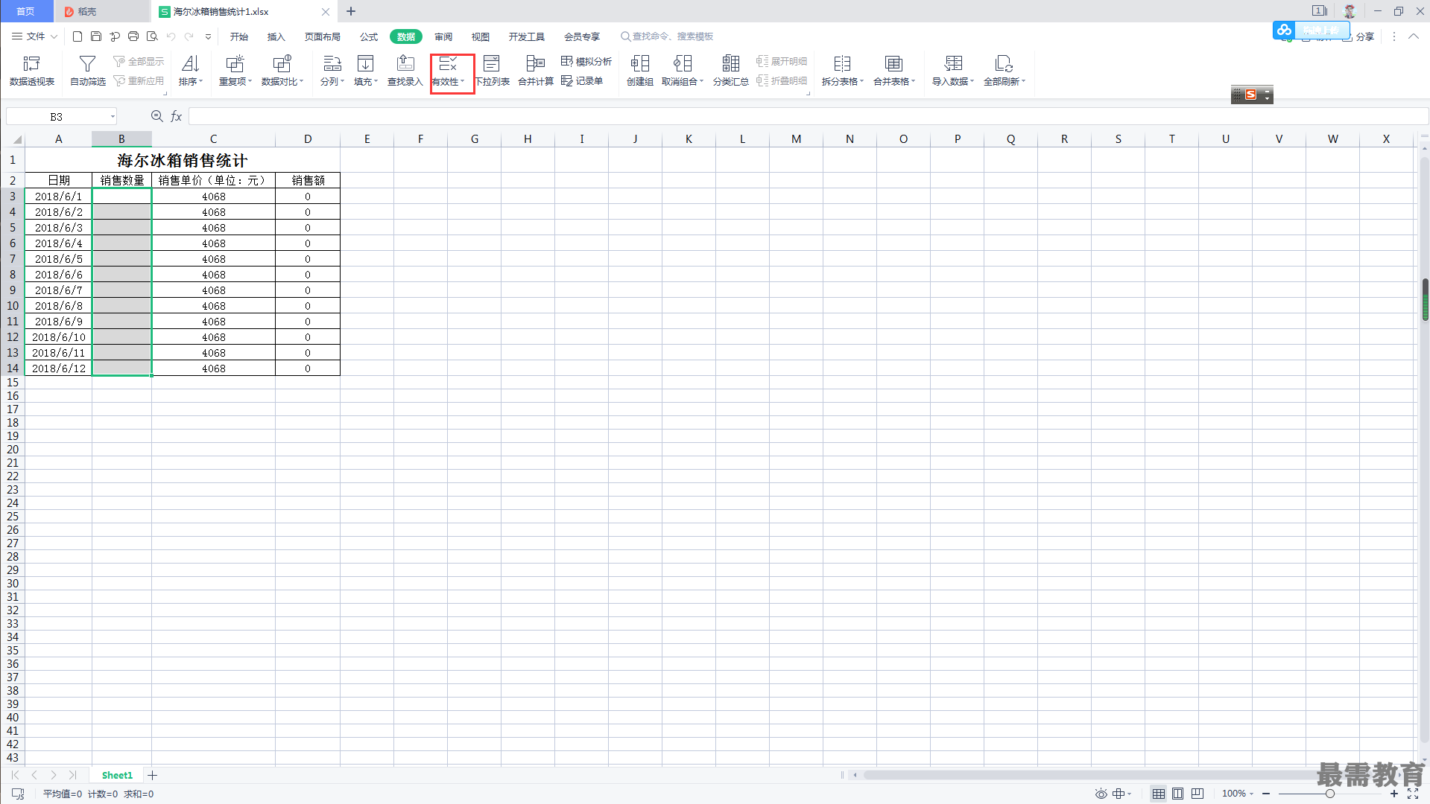Open the Review (审阅) tab
Image resolution: width=1430 pixels, height=804 pixels.
click(443, 36)
